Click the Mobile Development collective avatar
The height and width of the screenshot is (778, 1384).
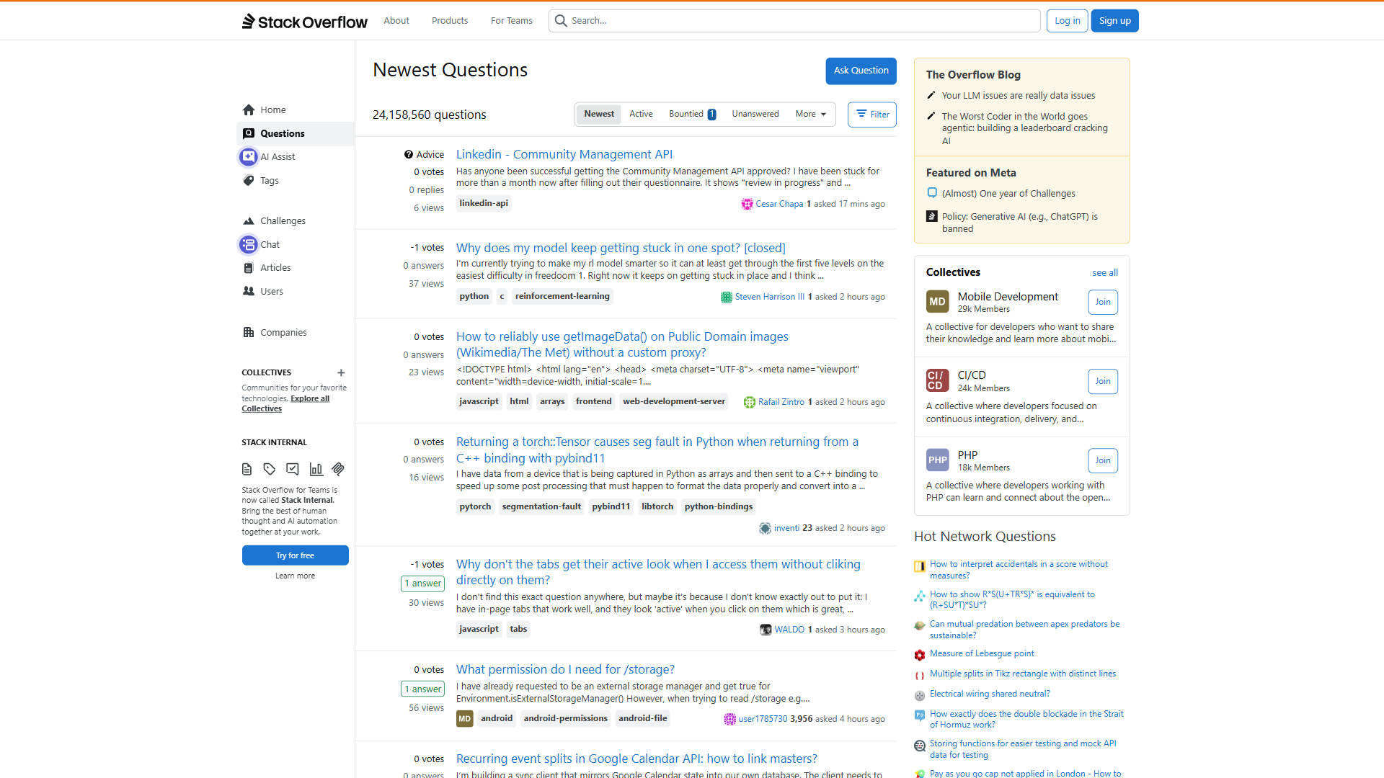pos(938,301)
